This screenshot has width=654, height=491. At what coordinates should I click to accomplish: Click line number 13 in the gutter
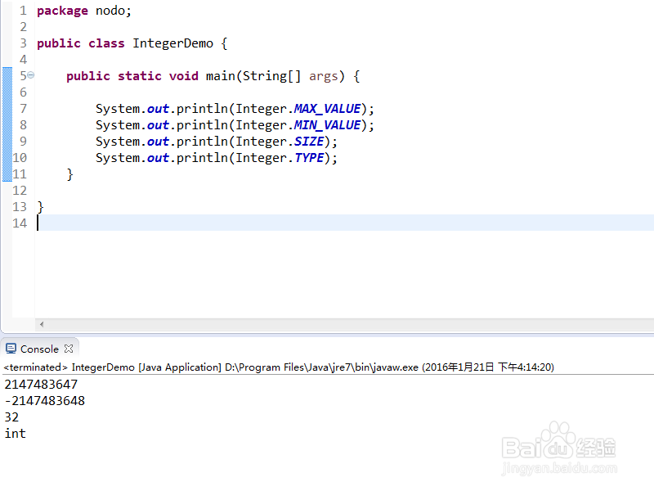point(20,207)
